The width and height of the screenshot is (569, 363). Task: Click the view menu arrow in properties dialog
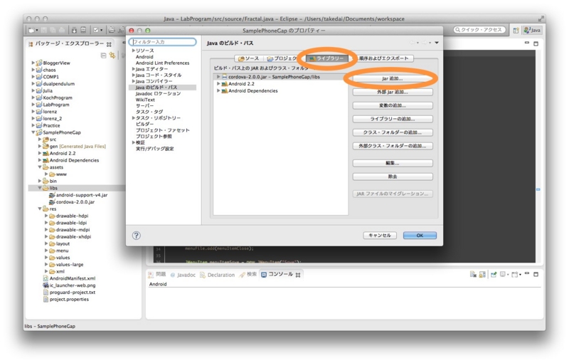pos(437,43)
